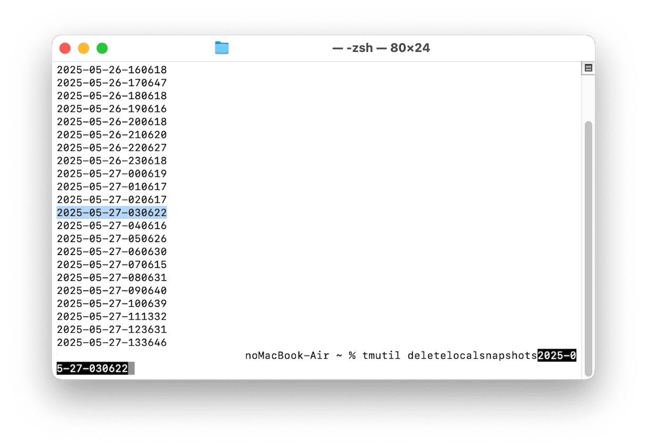Click highlighted snapshot 2025-05-27-030622 in list
The width and height of the screenshot is (647, 448).
point(112,213)
